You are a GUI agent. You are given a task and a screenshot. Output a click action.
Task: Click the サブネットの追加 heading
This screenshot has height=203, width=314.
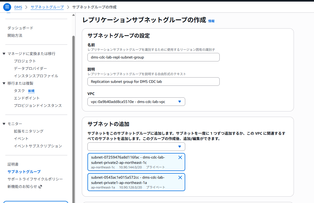click(108, 124)
